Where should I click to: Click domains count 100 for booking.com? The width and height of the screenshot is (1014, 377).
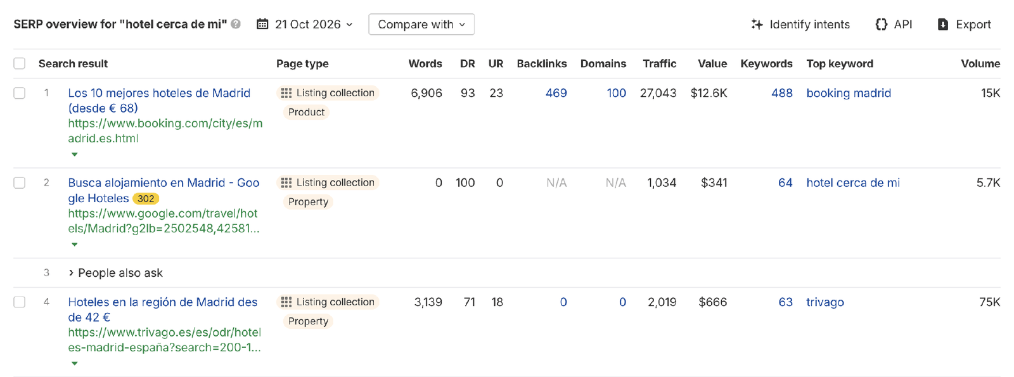click(616, 93)
